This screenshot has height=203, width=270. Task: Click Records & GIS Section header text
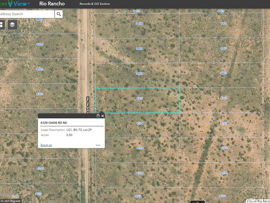pyautogui.click(x=95, y=4)
